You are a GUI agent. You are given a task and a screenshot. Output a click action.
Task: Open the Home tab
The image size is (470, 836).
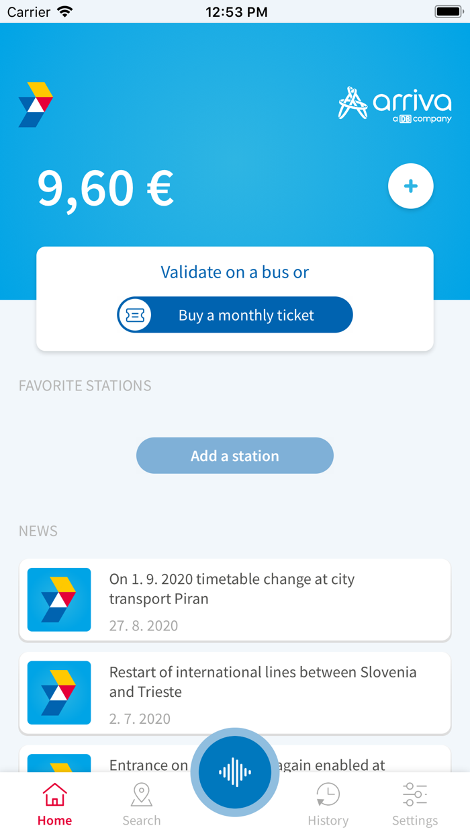point(54,804)
